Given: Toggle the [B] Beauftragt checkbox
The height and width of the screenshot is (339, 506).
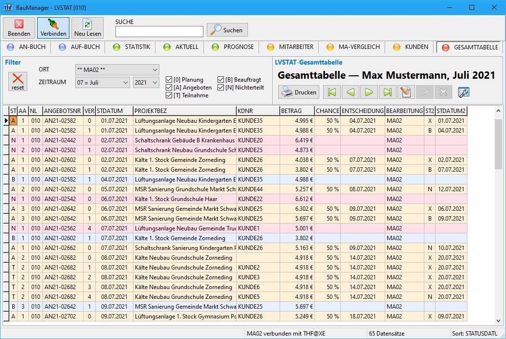Looking at the screenshot, I should pos(221,80).
